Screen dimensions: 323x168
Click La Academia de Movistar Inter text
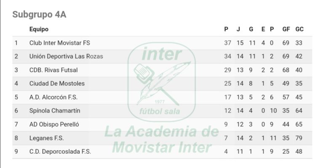pos(162,140)
